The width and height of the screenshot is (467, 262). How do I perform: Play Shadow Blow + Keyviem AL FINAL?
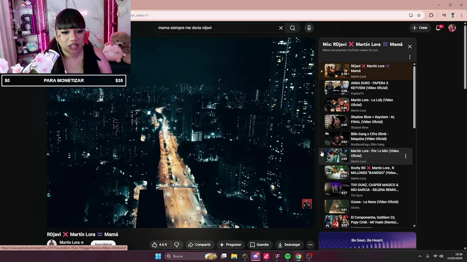[367, 122]
